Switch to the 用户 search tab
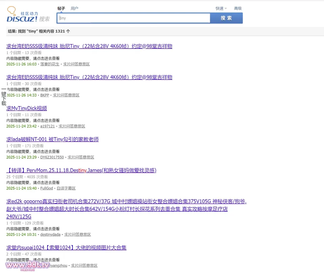The width and height of the screenshot is (324, 273). [x=74, y=8]
